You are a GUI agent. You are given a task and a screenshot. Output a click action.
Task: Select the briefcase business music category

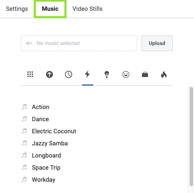[145, 74]
